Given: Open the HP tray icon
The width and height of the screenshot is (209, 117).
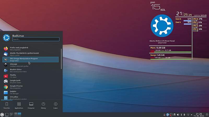Looking at the screenshot, I should pos(168,115).
